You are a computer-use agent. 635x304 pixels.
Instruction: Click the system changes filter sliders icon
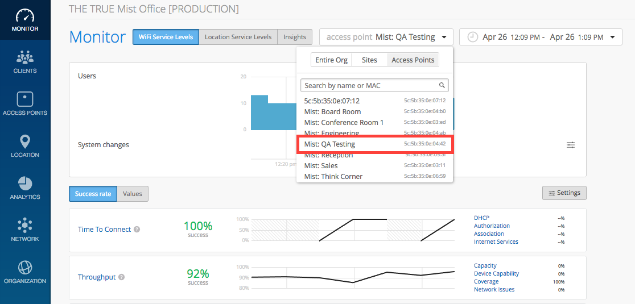click(x=571, y=145)
